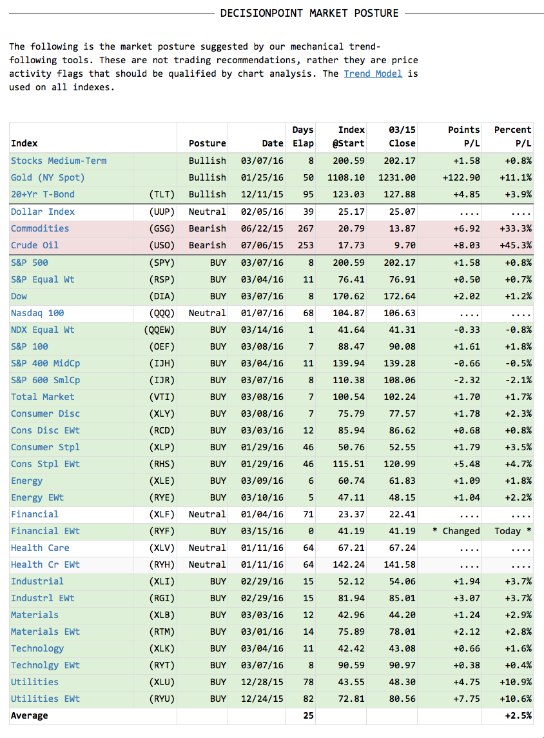The image size is (544, 738).
Task: Click the S&P 400 MidCp link
Action: [x=46, y=363]
